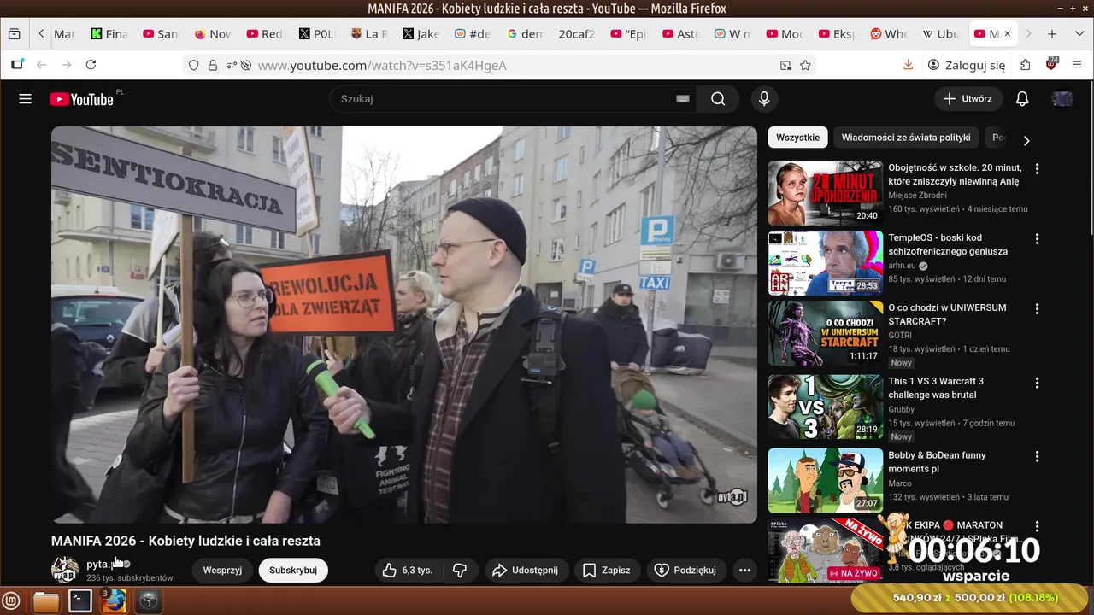
Task: Switch to the 20caf2 tab
Action: pyautogui.click(x=577, y=34)
